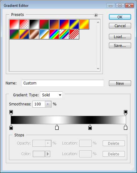The image size is (137, 173).
Task: Minimize the Gradient Editor window
Action: tap(111, 5)
